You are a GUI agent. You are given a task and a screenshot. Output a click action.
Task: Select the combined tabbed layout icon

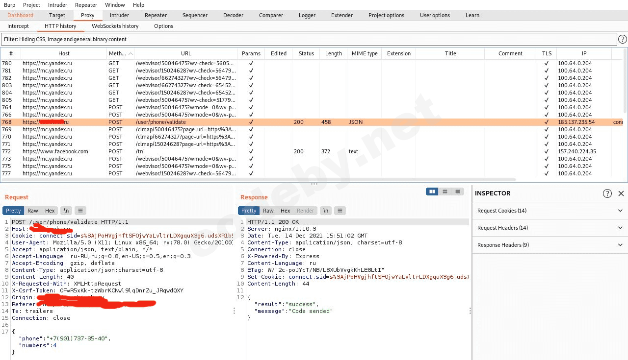[x=458, y=192]
